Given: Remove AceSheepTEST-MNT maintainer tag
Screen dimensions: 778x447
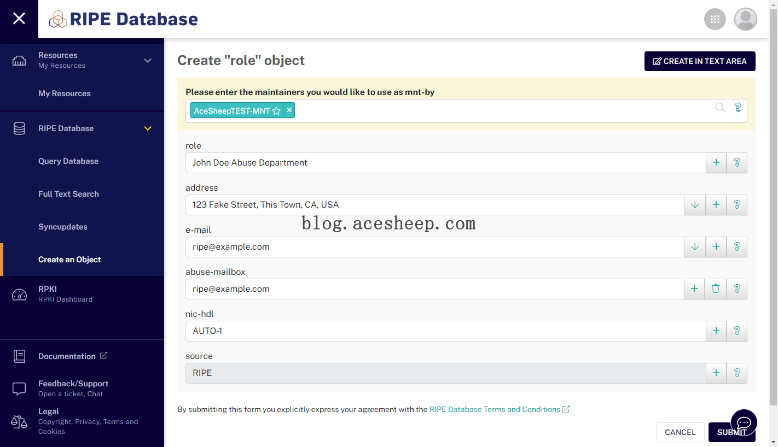Looking at the screenshot, I should click(289, 110).
